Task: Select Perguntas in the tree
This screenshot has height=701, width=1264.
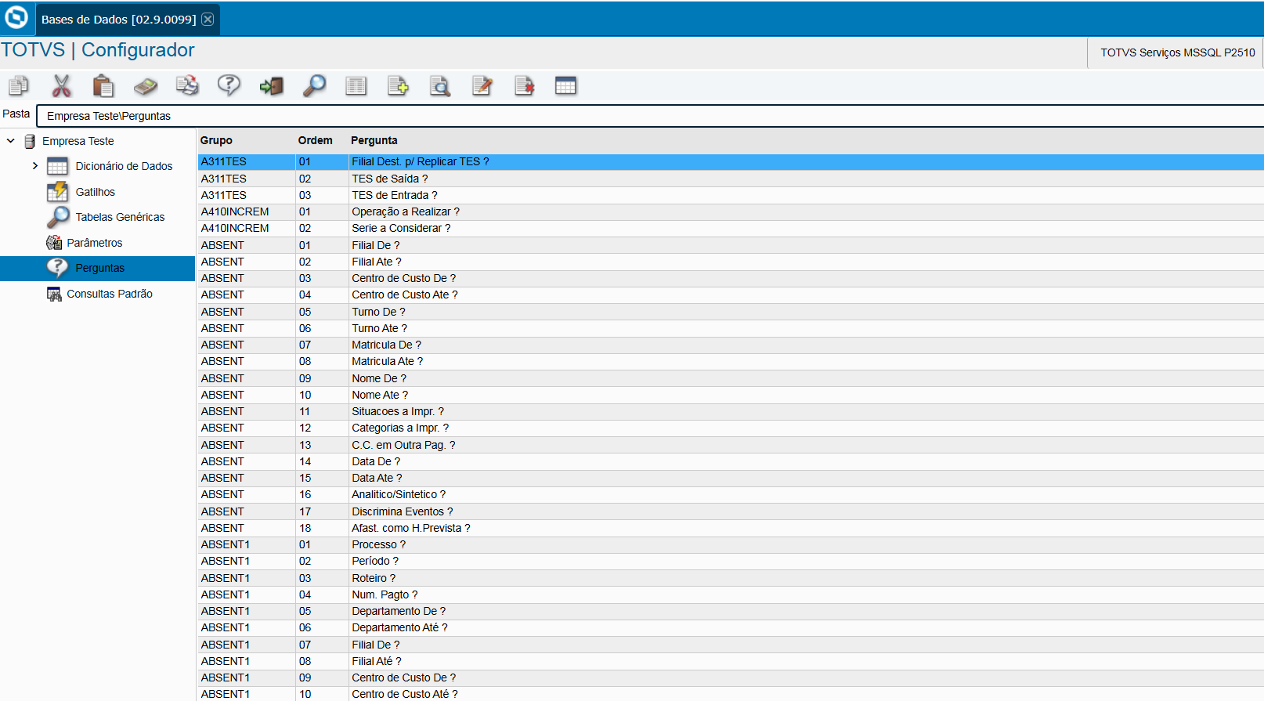Action: [x=99, y=268]
